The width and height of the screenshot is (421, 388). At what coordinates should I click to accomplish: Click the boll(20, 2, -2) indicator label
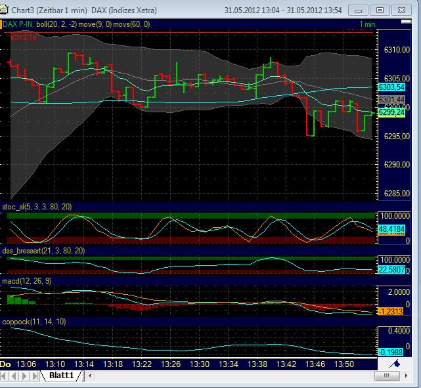(x=56, y=24)
